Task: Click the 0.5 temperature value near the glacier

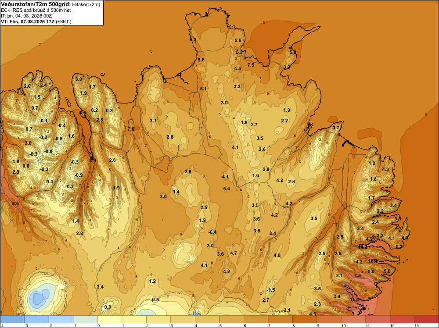Action: pyautogui.click(x=155, y=299)
